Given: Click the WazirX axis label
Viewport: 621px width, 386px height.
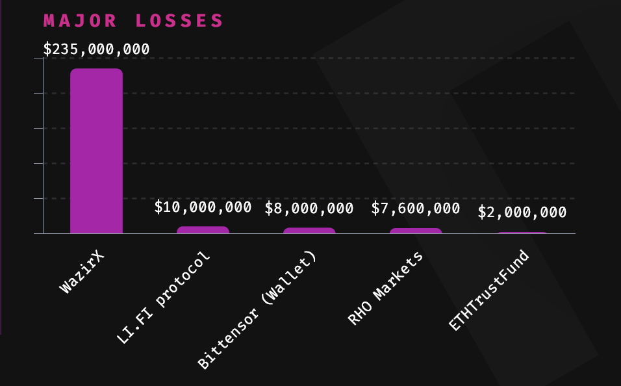Looking at the screenshot, I should (x=83, y=270).
